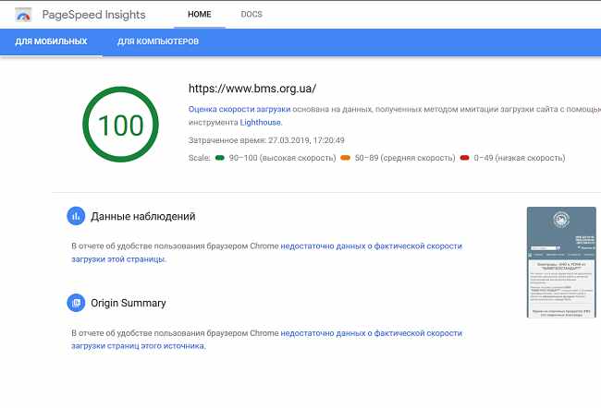Click the https://www.bms.org.ua/ URL heading

pyautogui.click(x=252, y=89)
